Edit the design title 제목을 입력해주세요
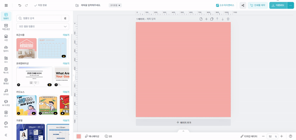Viewport: 296px width, 140px height. click(x=91, y=5)
